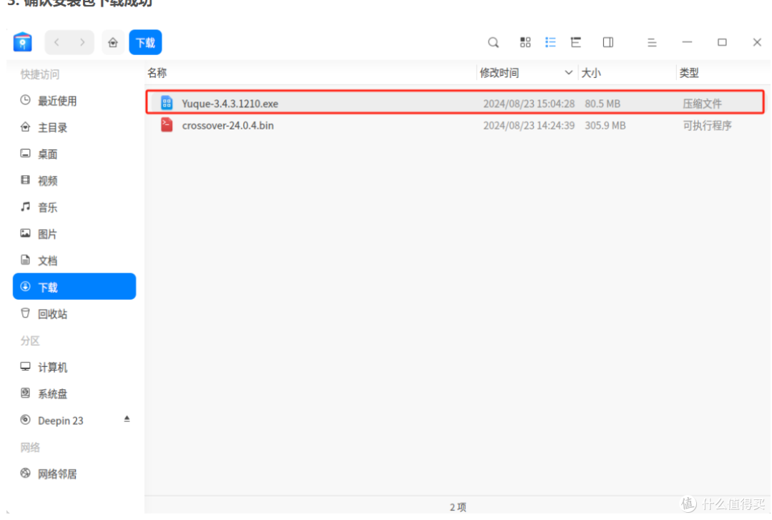Open 回收站 trash from the sidebar
Screen dimensions: 772x520
48,313
